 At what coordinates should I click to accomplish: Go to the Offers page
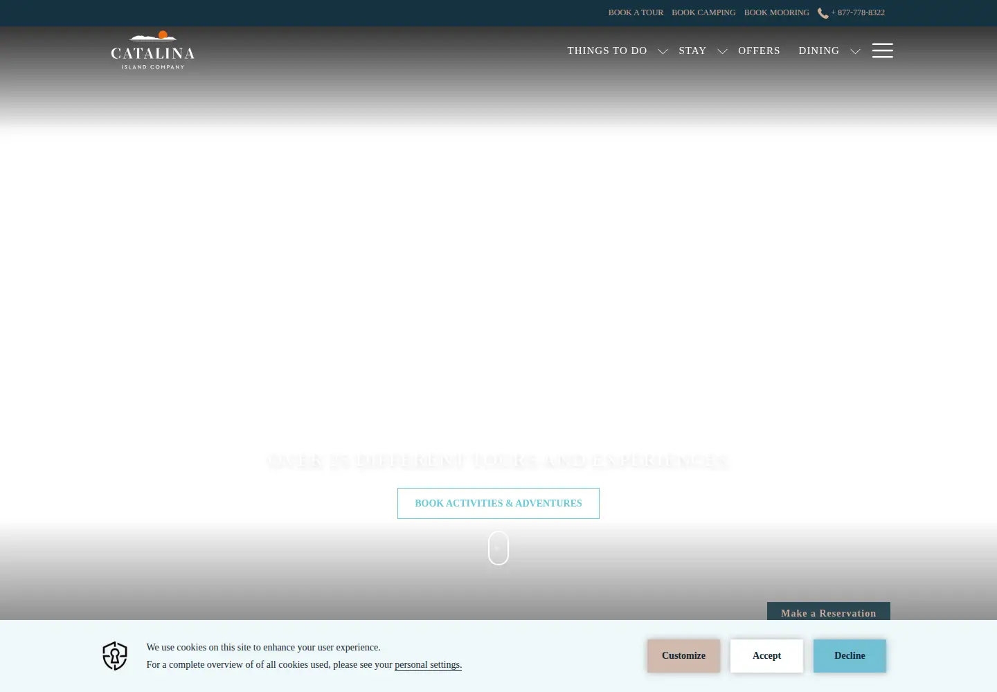(x=759, y=51)
